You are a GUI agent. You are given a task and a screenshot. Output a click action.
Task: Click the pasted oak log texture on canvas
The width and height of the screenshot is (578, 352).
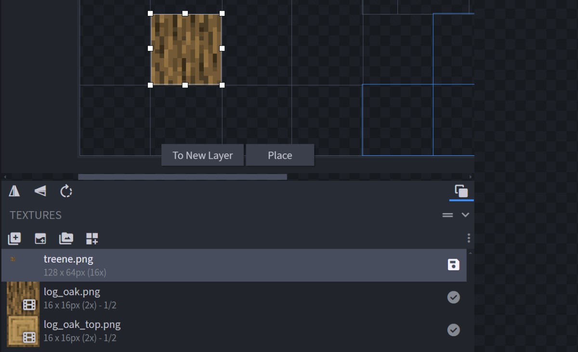[186, 49]
